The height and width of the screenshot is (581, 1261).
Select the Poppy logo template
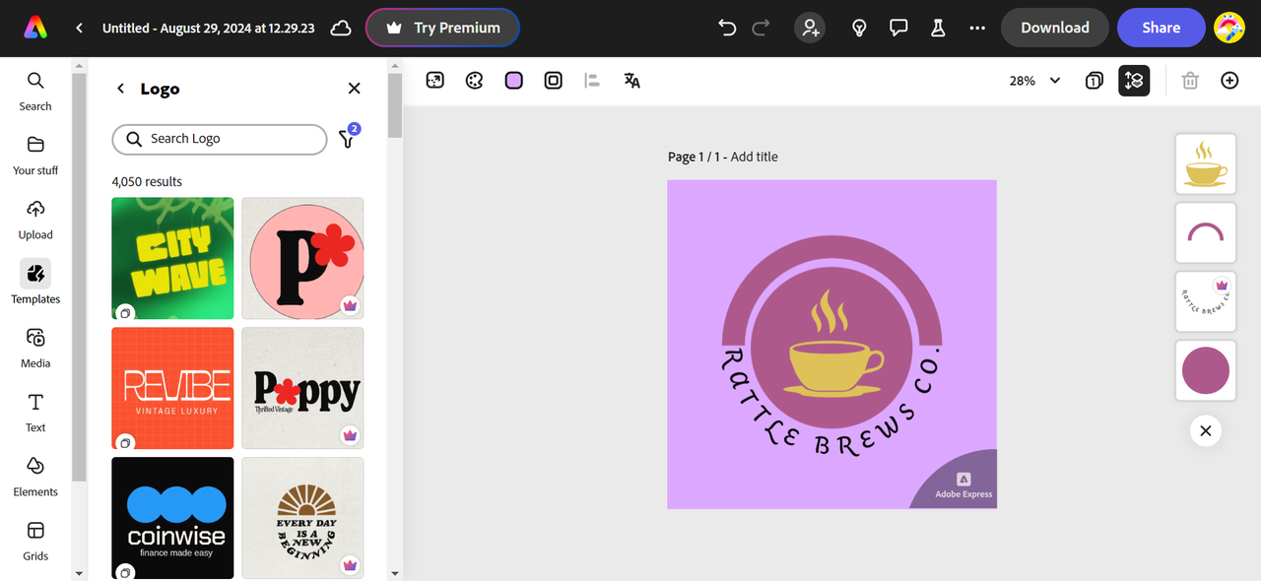tap(302, 388)
